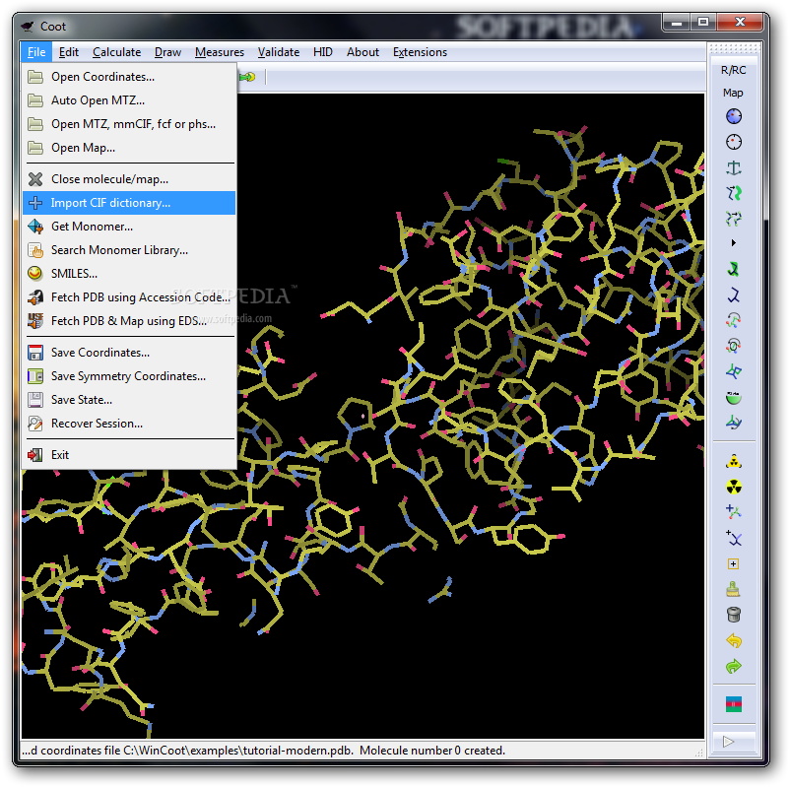The image size is (790, 787).
Task: Select Fetch PDB using Accession Code...
Action: point(129,297)
